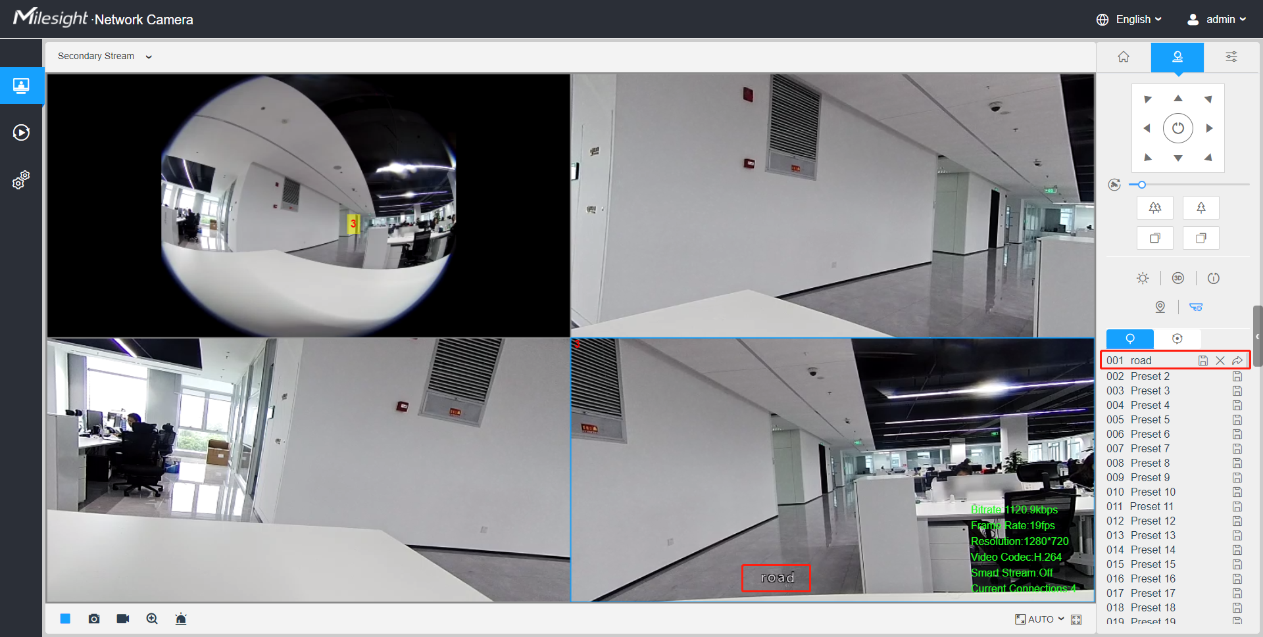
Task: Open the admin user menu
Action: pyautogui.click(x=1217, y=20)
